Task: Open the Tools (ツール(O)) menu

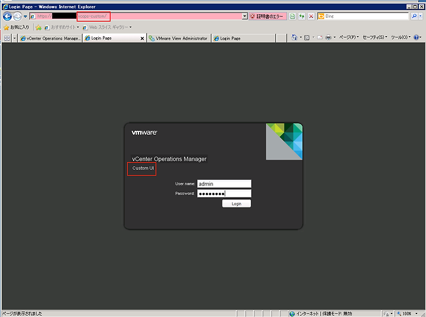Action: click(401, 37)
